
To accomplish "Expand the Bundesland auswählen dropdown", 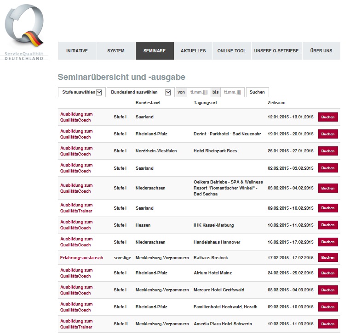I will click(x=140, y=92).
